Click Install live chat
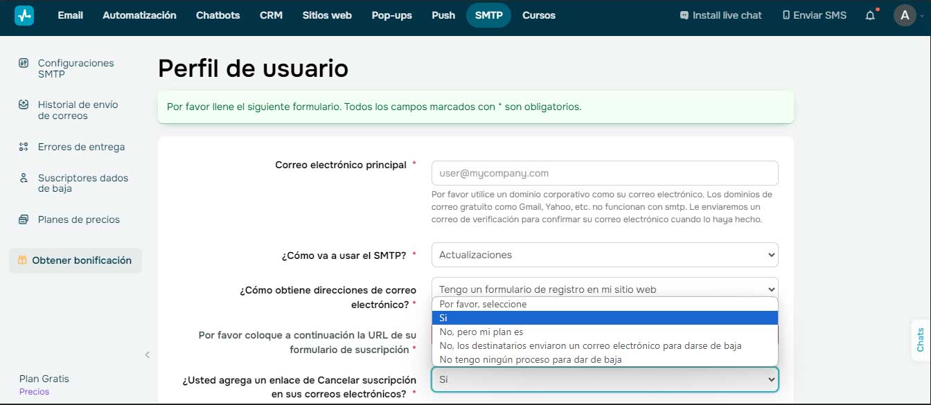The image size is (931, 405). coord(720,15)
